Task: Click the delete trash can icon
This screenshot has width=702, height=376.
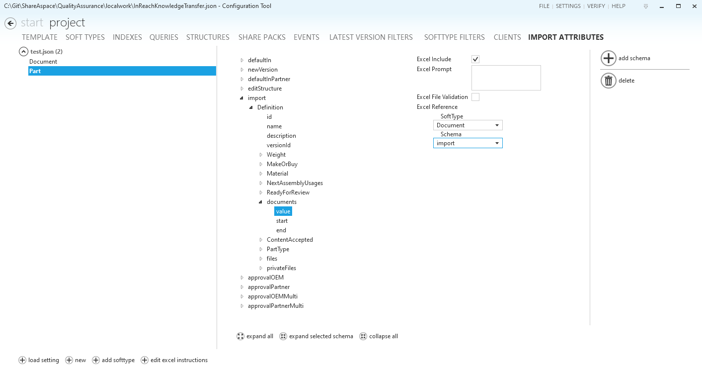Action: (609, 81)
